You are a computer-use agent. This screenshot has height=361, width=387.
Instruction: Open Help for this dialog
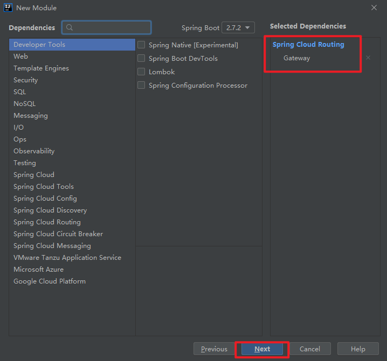coord(358,349)
